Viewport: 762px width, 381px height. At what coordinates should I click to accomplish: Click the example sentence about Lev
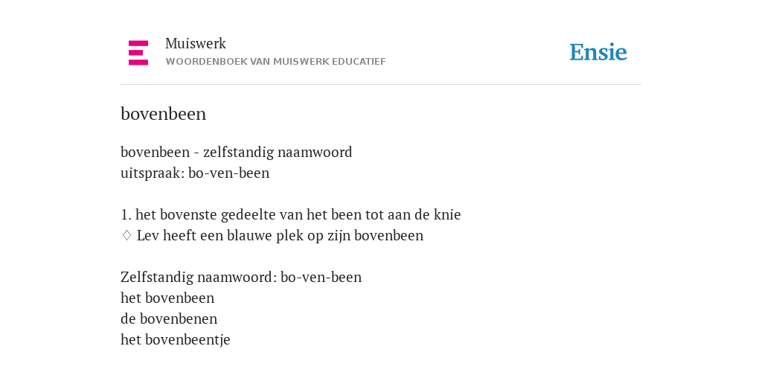click(x=280, y=235)
